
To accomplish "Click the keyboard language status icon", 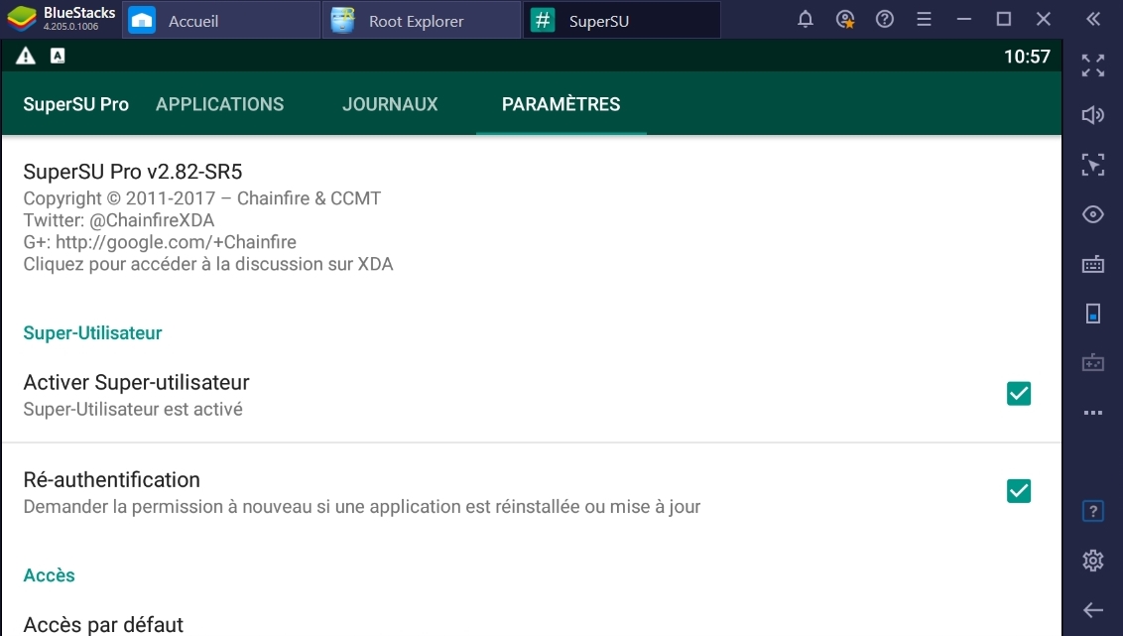I will tap(58, 56).
